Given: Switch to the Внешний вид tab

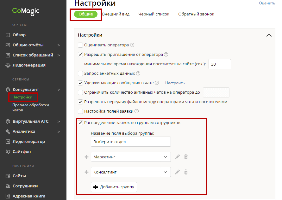Looking at the screenshot, I should click(x=116, y=14).
